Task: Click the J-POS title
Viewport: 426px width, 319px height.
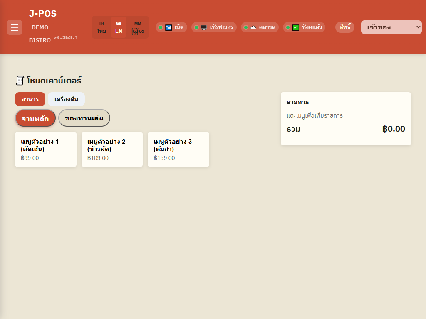Action: [43, 14]
